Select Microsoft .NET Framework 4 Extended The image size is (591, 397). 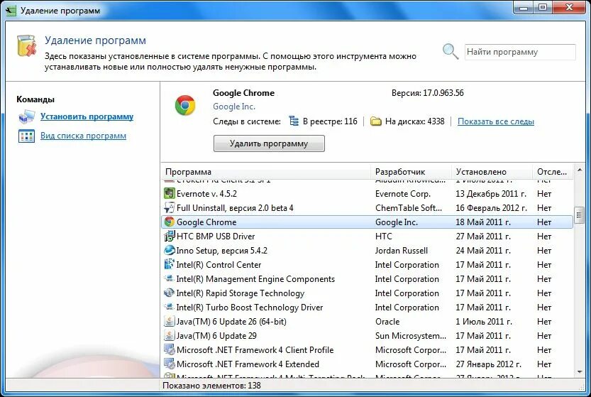[367, 364]
